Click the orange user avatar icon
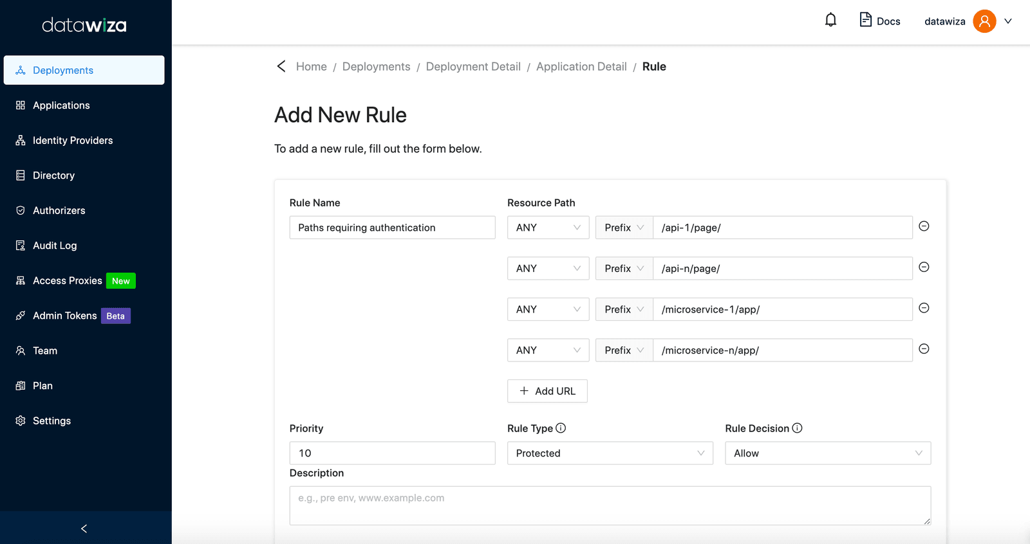 [984, 21]
